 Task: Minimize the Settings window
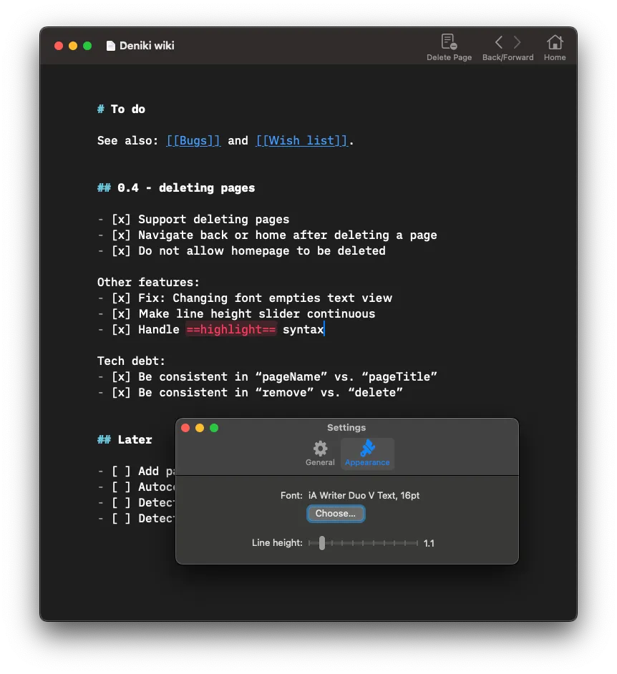tap(200, 428)
